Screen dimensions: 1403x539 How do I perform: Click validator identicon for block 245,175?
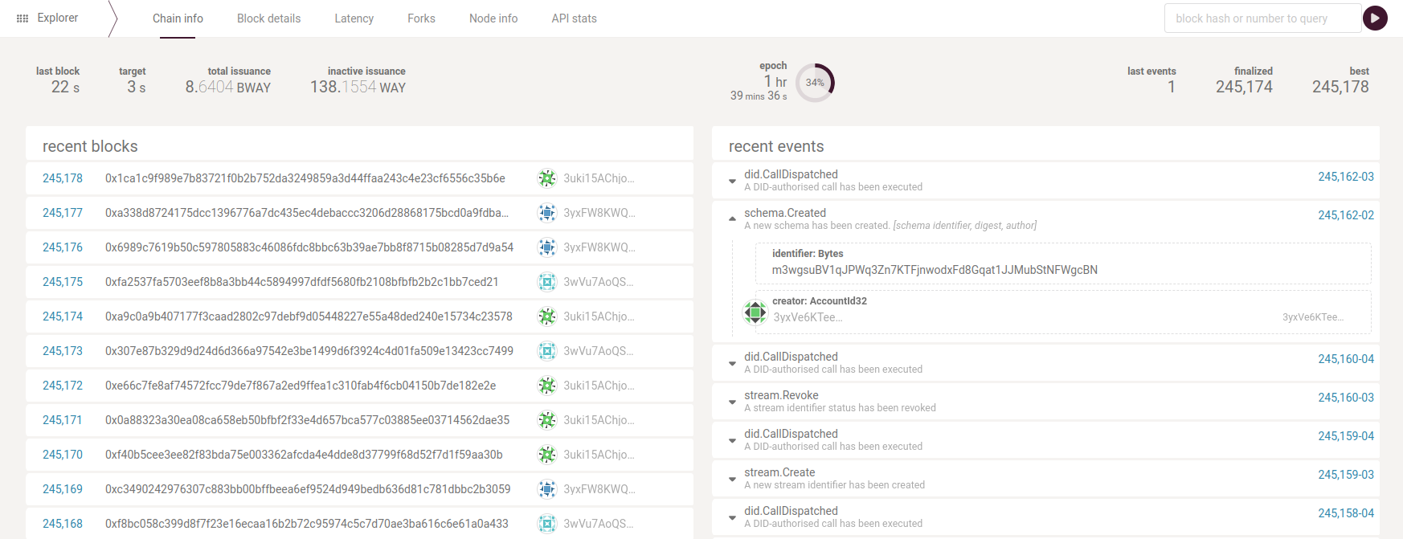[x=547, y=282]
